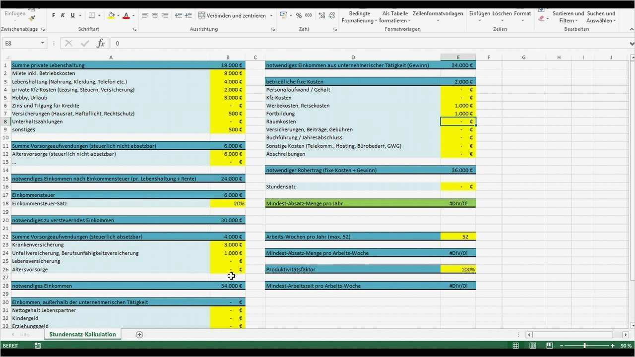Click the center alignment icon
This screenshot has height=357, width=635.
[154, 15]
